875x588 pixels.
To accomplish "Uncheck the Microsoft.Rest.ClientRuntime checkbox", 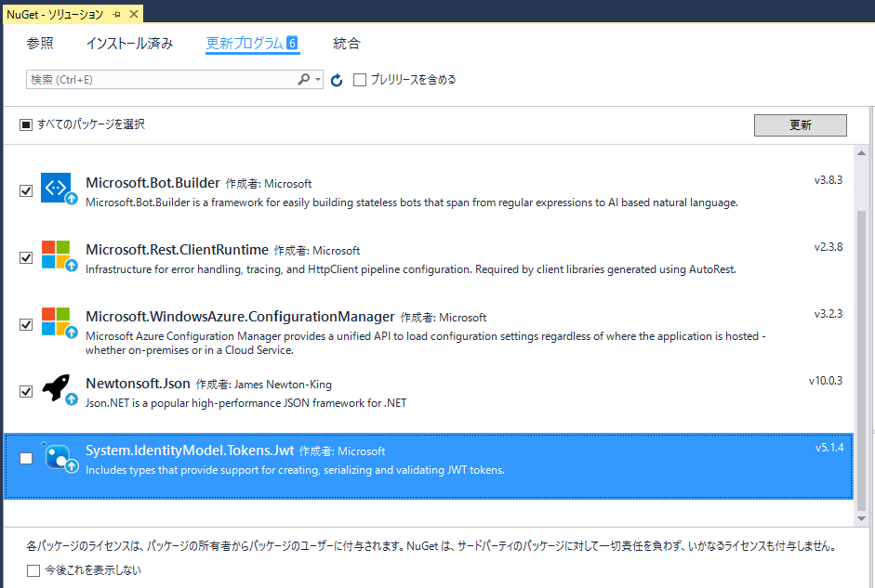I will 26,257.
